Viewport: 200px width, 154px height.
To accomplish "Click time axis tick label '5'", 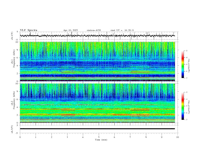I will click(99, 137).
